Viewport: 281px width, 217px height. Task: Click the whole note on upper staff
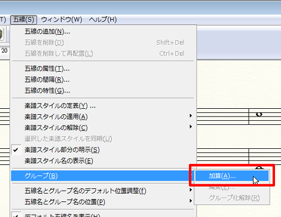259,114
